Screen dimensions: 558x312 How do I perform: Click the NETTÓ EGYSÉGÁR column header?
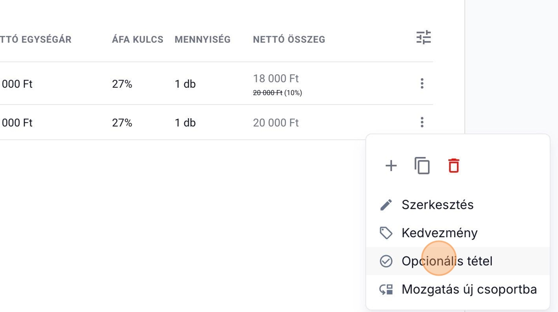click(x=36, y=39)
